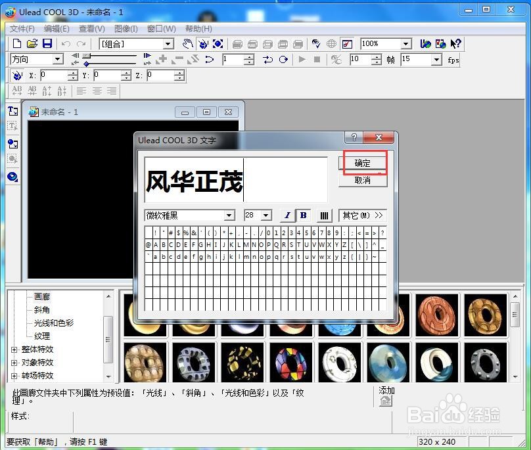Screen dimensions: 531x450
Task: Select the Move object hand tool
Action: coord(187,43)
